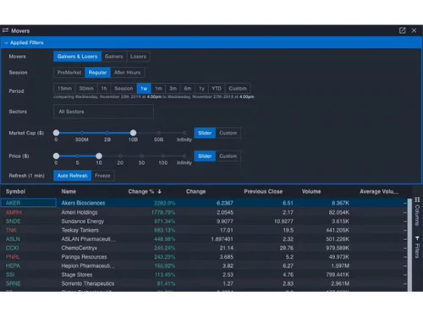Screen dimensions: 423x317
Task: Select the TNK symbol
Action: point(11,230)
